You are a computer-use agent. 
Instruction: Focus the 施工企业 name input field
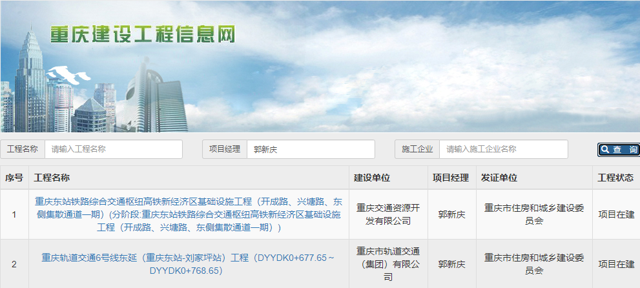[x=503, y=149]
